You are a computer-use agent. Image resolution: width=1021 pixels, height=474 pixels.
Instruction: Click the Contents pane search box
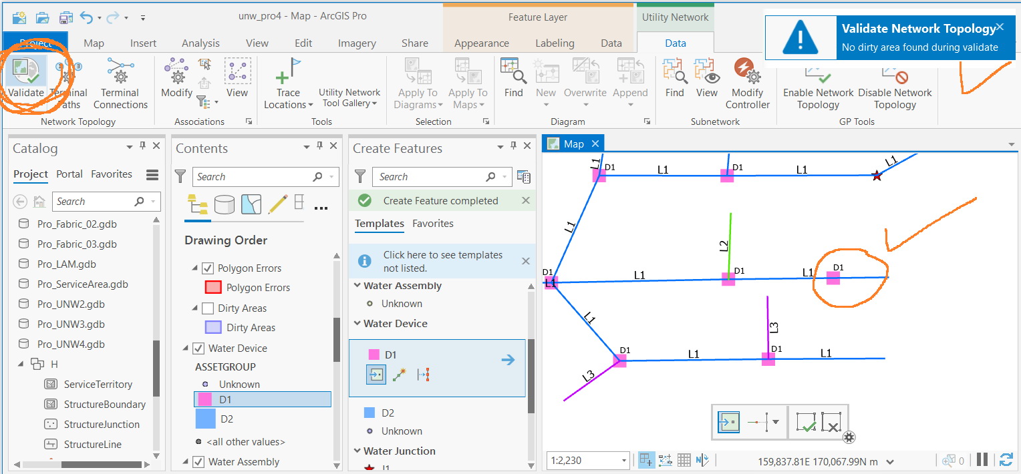pyautogui.click(x=265, y=177)
